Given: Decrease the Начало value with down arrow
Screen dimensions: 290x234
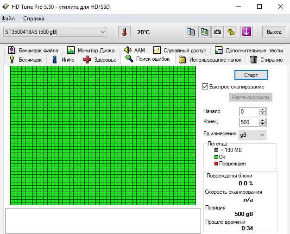Looking at the screenshot, I should (x=262, y=114).
